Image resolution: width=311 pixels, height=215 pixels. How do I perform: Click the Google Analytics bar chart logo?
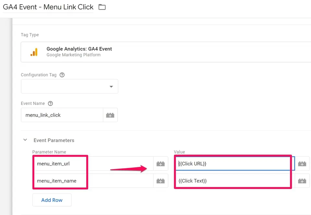34,52
